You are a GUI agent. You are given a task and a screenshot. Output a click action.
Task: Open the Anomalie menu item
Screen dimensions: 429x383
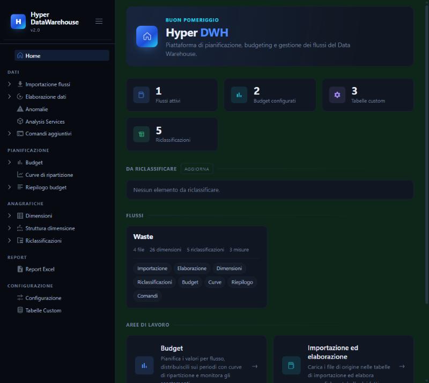[36, 109]
